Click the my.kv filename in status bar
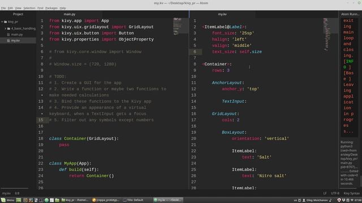The image size is (362, 203). pyautogui.click(x=6, y=193)
